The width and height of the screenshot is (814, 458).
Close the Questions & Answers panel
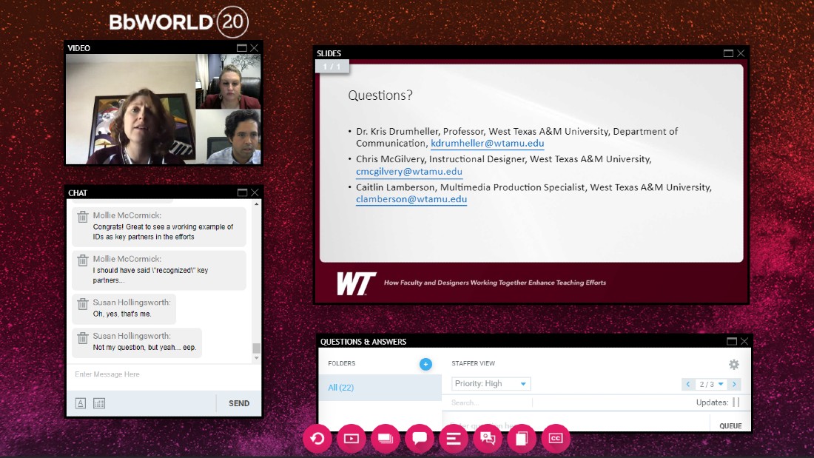point(744,341)
